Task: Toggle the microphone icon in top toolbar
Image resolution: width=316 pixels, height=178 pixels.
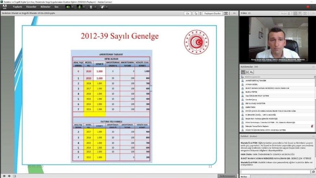Action: [x=79, y=7]
